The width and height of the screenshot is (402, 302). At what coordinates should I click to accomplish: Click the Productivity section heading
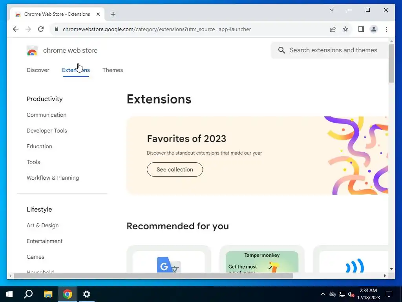pyautogui.click(x=45, y=99)
